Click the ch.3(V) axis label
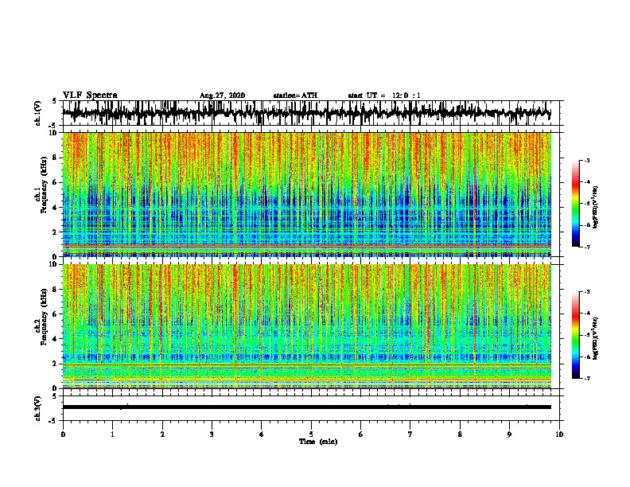 click(38, 408)
